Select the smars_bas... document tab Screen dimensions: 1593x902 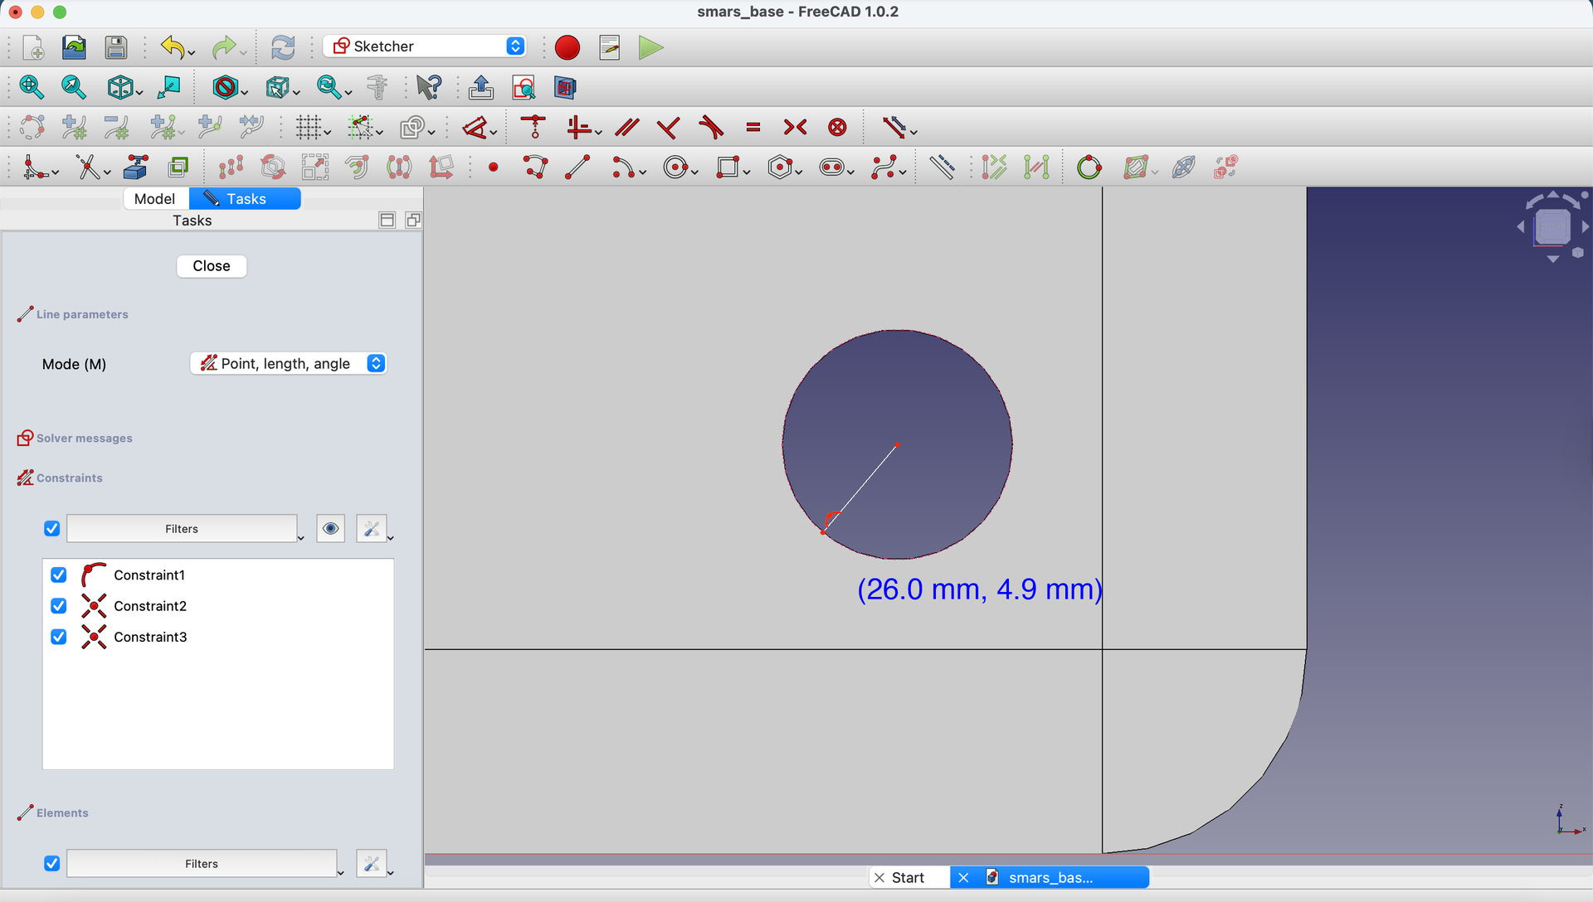[x=1050, y=878]
